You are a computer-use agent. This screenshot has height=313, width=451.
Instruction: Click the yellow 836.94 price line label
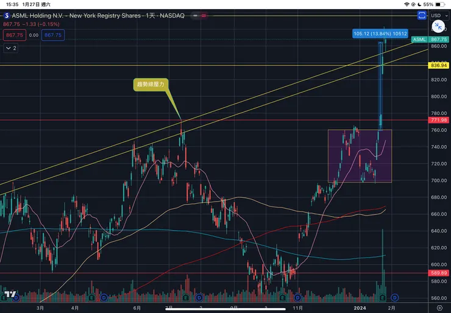[x=439, y=66]
